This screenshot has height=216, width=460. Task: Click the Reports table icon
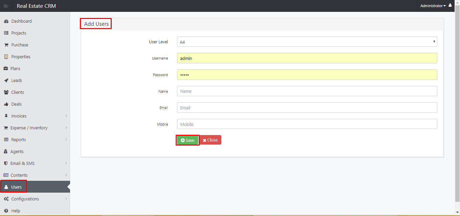(6, 140)
